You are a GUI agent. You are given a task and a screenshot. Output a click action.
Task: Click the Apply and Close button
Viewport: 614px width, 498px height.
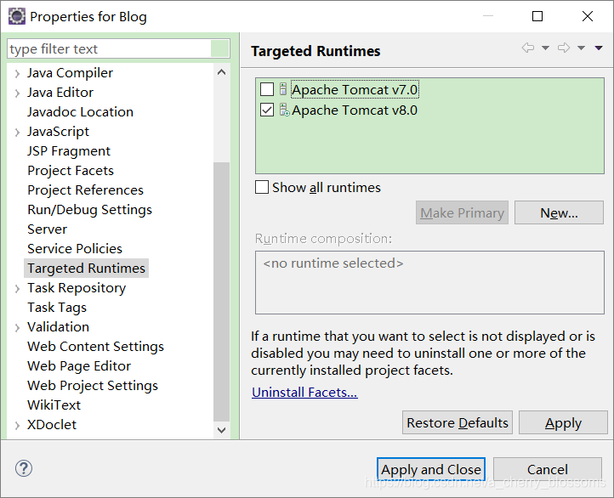[431, 469]
